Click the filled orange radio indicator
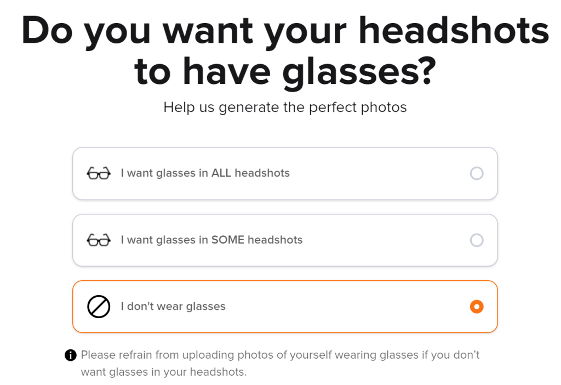561x385 pixels. [x=477, y=307]
